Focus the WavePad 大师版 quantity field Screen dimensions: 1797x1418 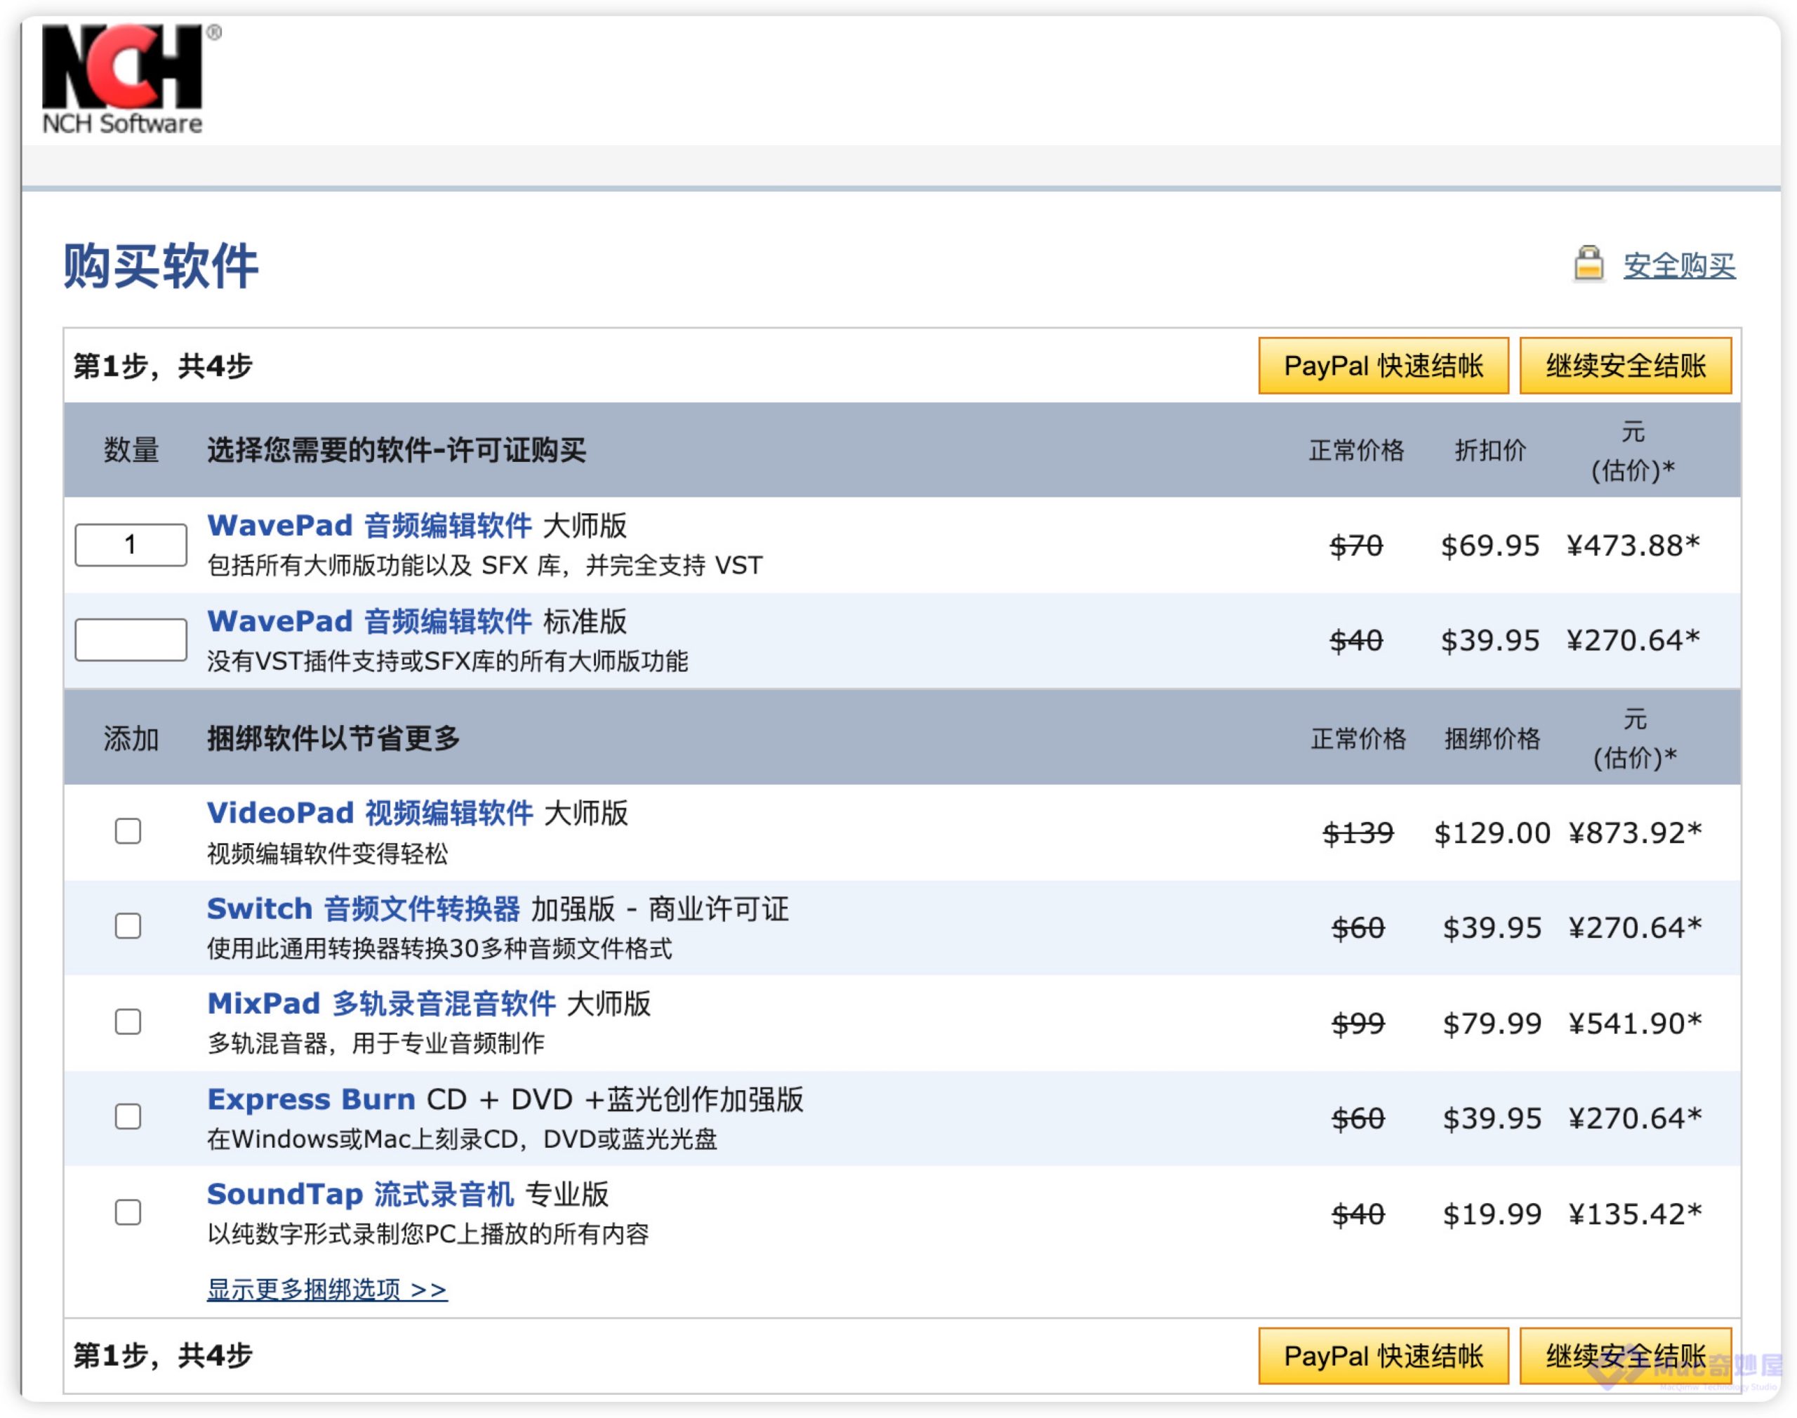tap(131, 545)
